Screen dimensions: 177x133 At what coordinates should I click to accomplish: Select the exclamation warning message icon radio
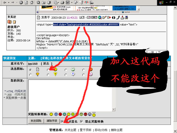[x=48, y=74]
